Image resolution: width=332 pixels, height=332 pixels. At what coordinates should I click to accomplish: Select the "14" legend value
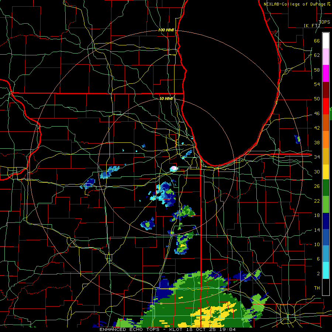[x=317, y=230]
